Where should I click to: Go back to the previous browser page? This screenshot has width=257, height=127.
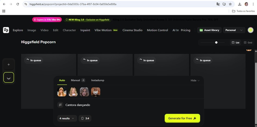click(x=4, y=4)
